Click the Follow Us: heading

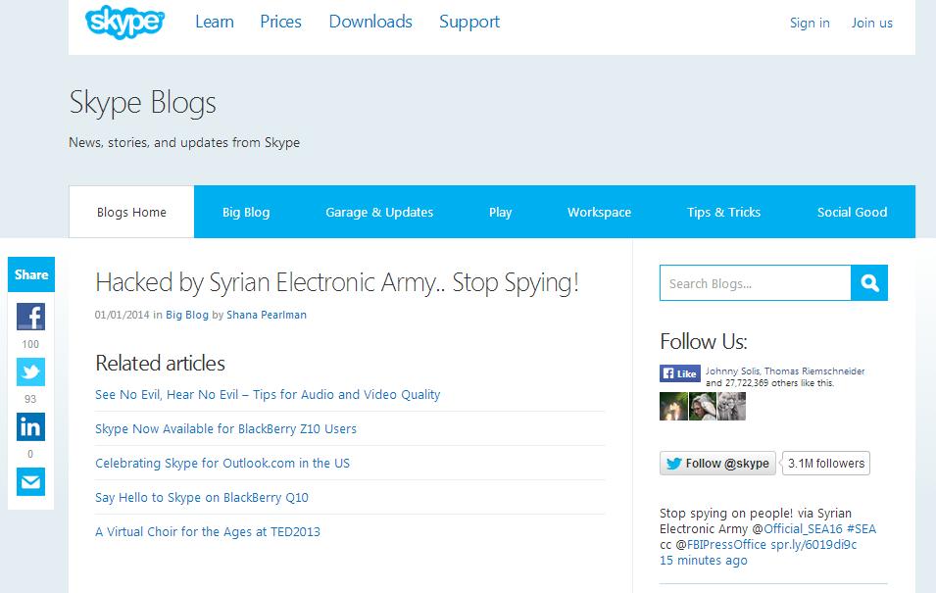tap(703, 341)
